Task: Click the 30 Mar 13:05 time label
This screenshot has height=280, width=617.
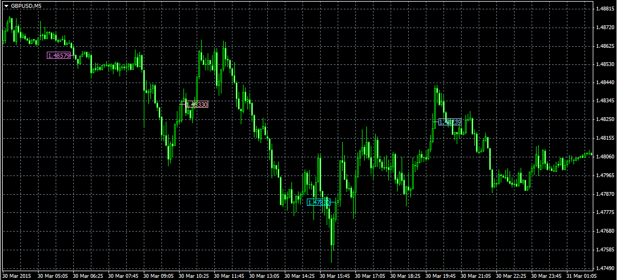Action: [x=264, y=276]
